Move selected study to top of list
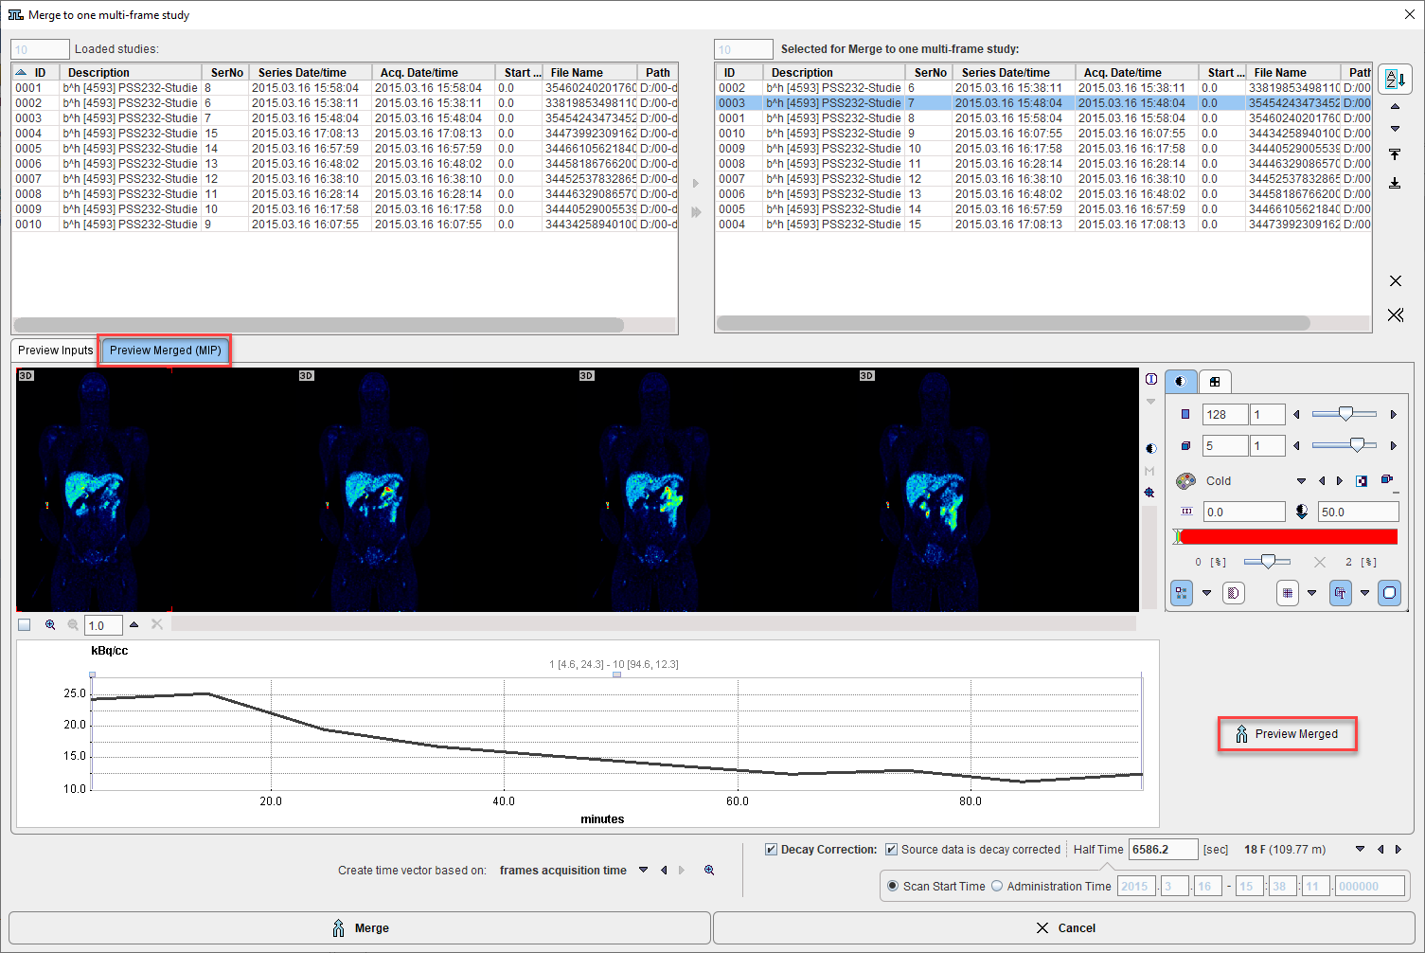This screenshot has width=1425, height=953. tap(1395, 154)
